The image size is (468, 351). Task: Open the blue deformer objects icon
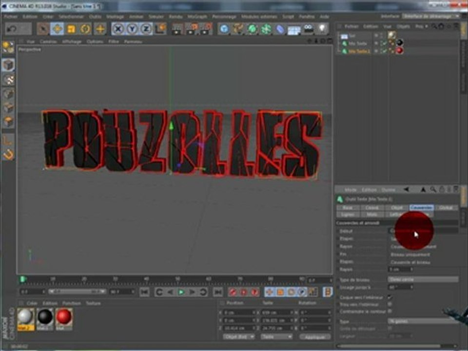tap(280, 29)
